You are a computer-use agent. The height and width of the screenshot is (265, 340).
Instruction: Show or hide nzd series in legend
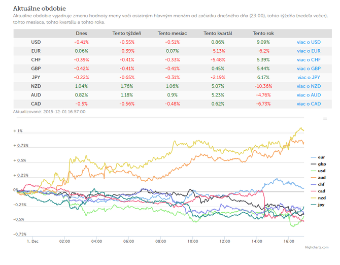click(318, 198)
